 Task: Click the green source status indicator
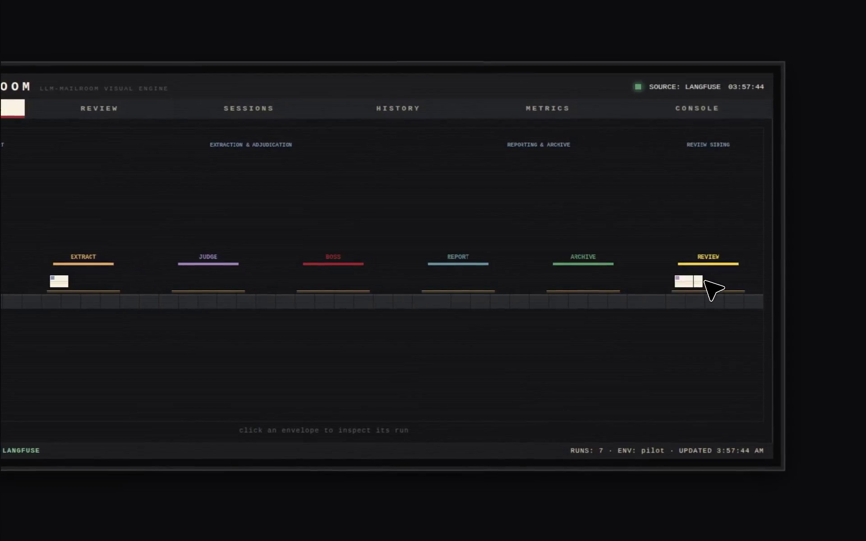pos(638,87)
